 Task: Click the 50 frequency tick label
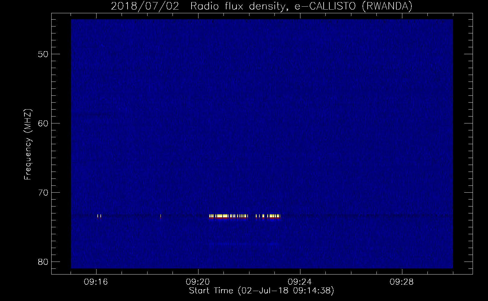[x=43, y=54]
